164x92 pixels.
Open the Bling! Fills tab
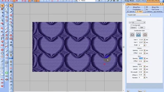pos(154,7)
